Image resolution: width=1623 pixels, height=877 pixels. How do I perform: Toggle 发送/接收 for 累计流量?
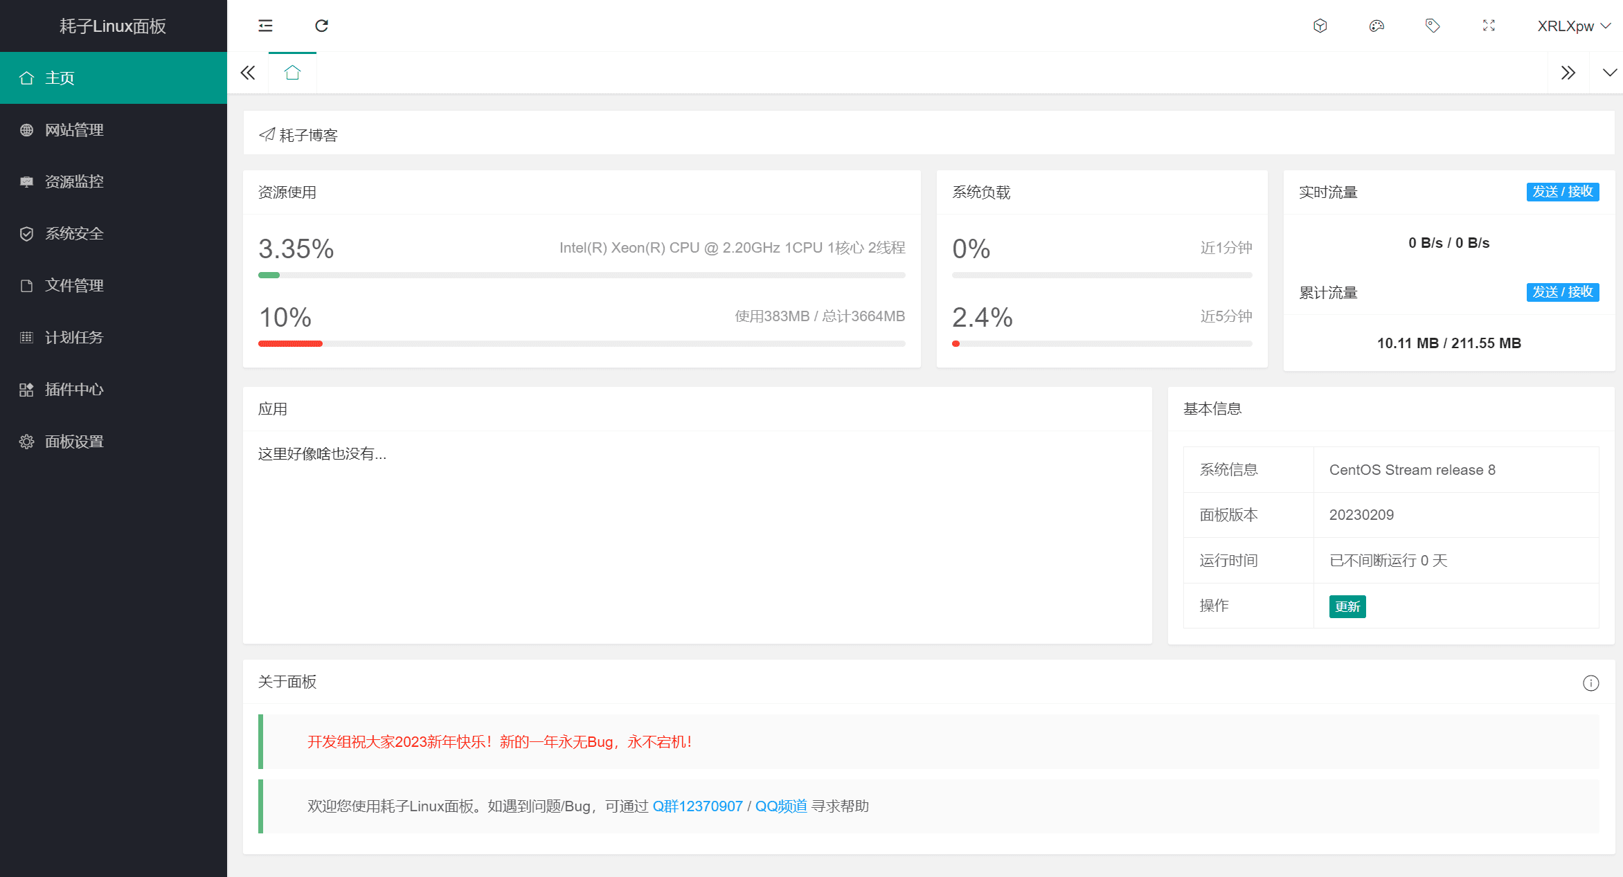[x=1562, y=292]
